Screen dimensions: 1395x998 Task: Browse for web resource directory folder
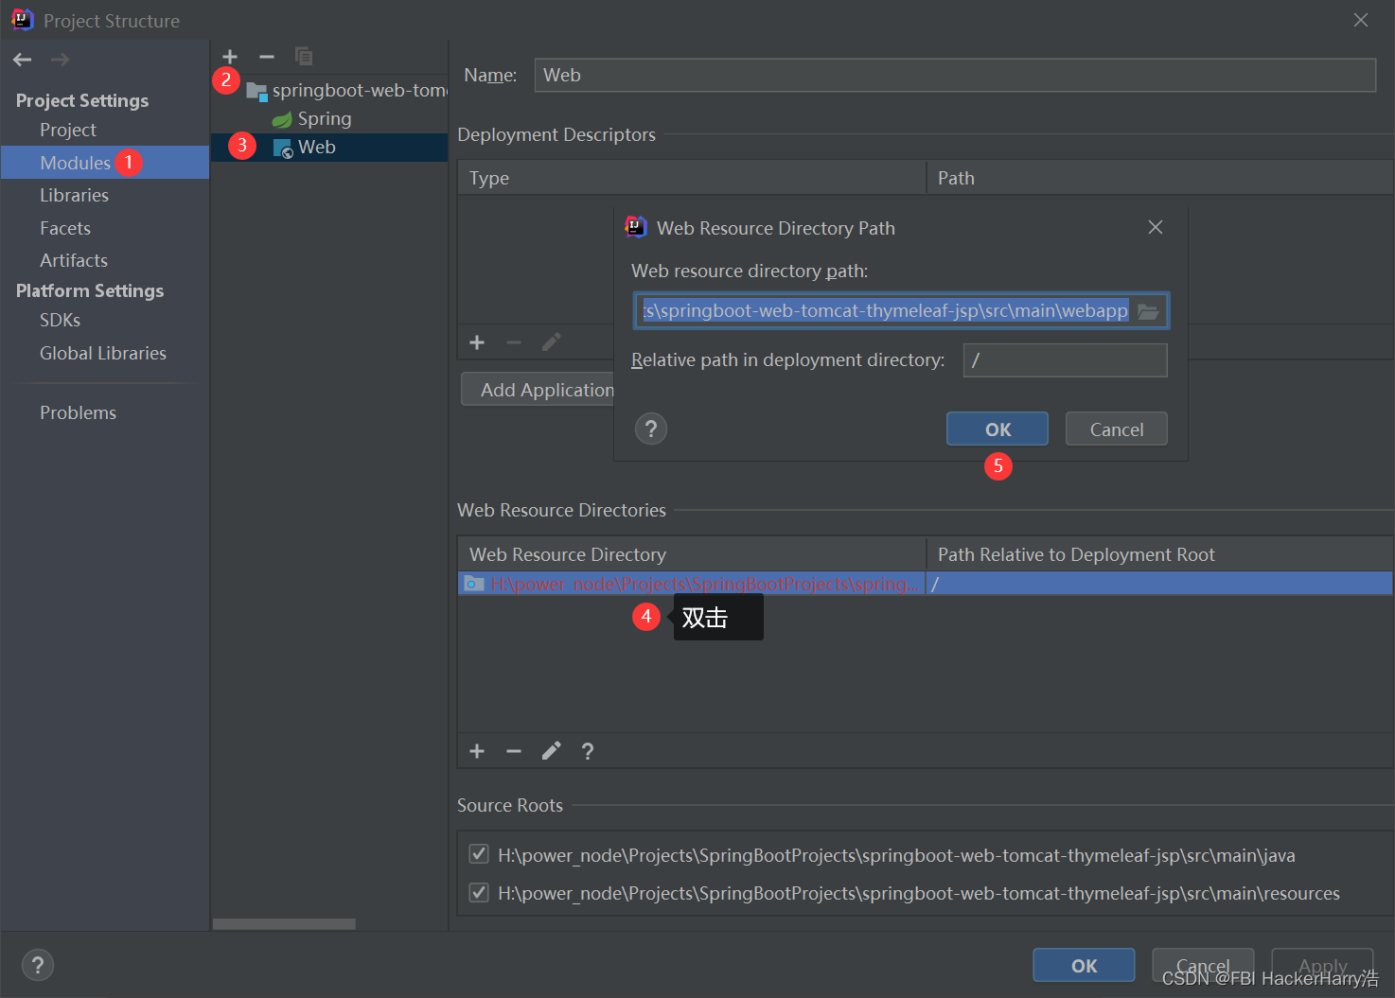pos(1148,311)
